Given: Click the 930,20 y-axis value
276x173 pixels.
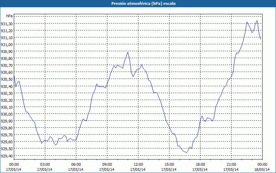Looking at the screenshot, I should click(7, 100).
